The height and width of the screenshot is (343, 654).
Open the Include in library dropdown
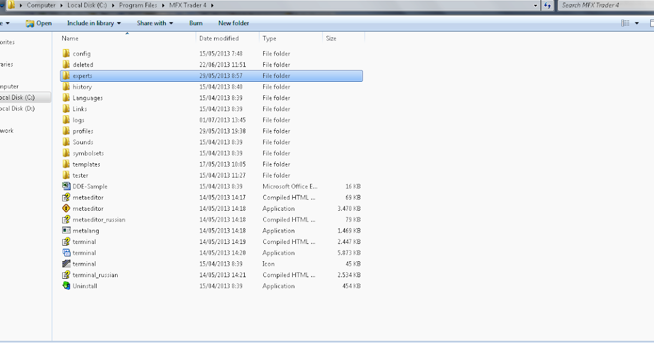(x=94, y=23)
